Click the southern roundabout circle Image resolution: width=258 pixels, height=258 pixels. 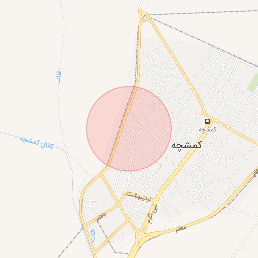click(x=140, y=237)
